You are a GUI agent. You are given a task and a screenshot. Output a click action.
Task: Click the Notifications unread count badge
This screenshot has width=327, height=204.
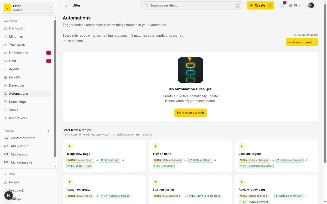click(49, 53)
